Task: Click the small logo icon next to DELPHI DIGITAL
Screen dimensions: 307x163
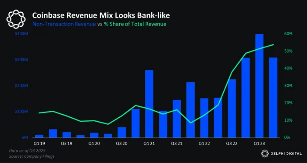Action: pos(265,153)
